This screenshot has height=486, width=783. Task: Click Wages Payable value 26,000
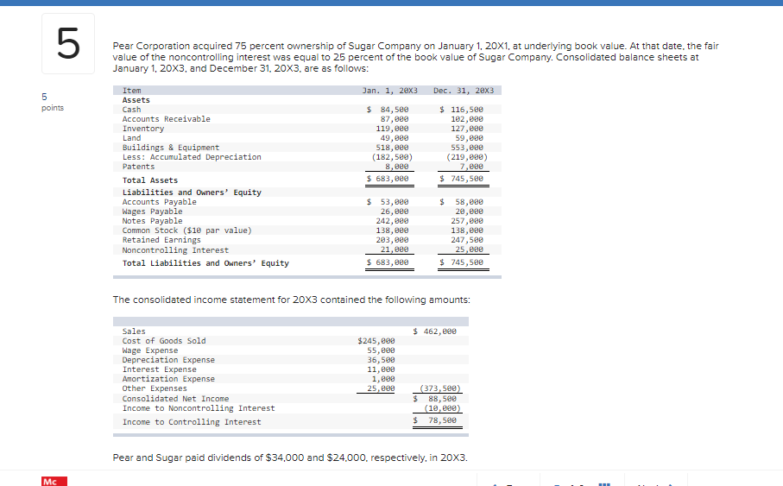pyautogui.click(x=395, y=211)
